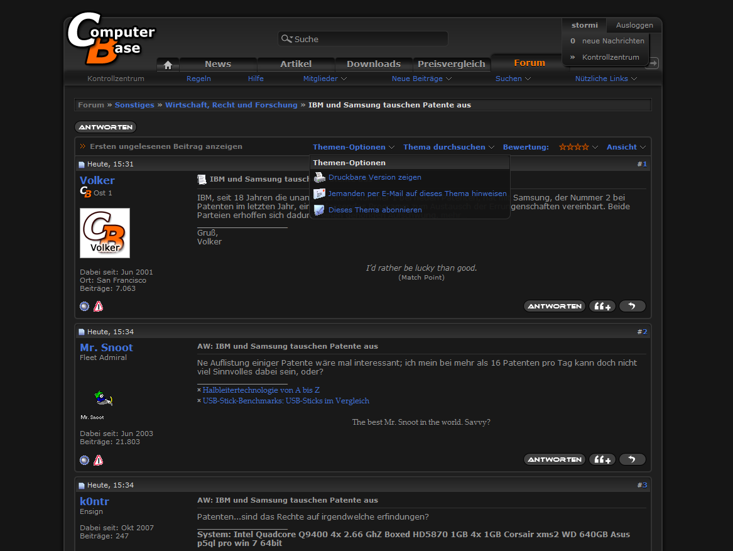Click Kontrollzentrum in the sub navigation
The height and width of the screenshot is (551, 733).
tap(116, 79)
